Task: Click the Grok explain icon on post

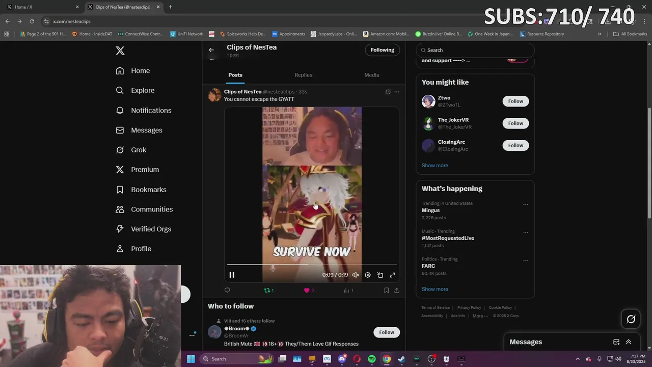Action: coord(388,92)
